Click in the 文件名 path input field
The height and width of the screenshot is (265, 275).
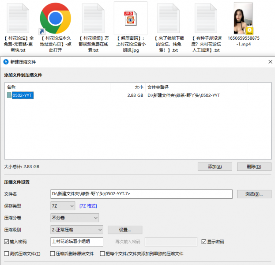(141, 194)
